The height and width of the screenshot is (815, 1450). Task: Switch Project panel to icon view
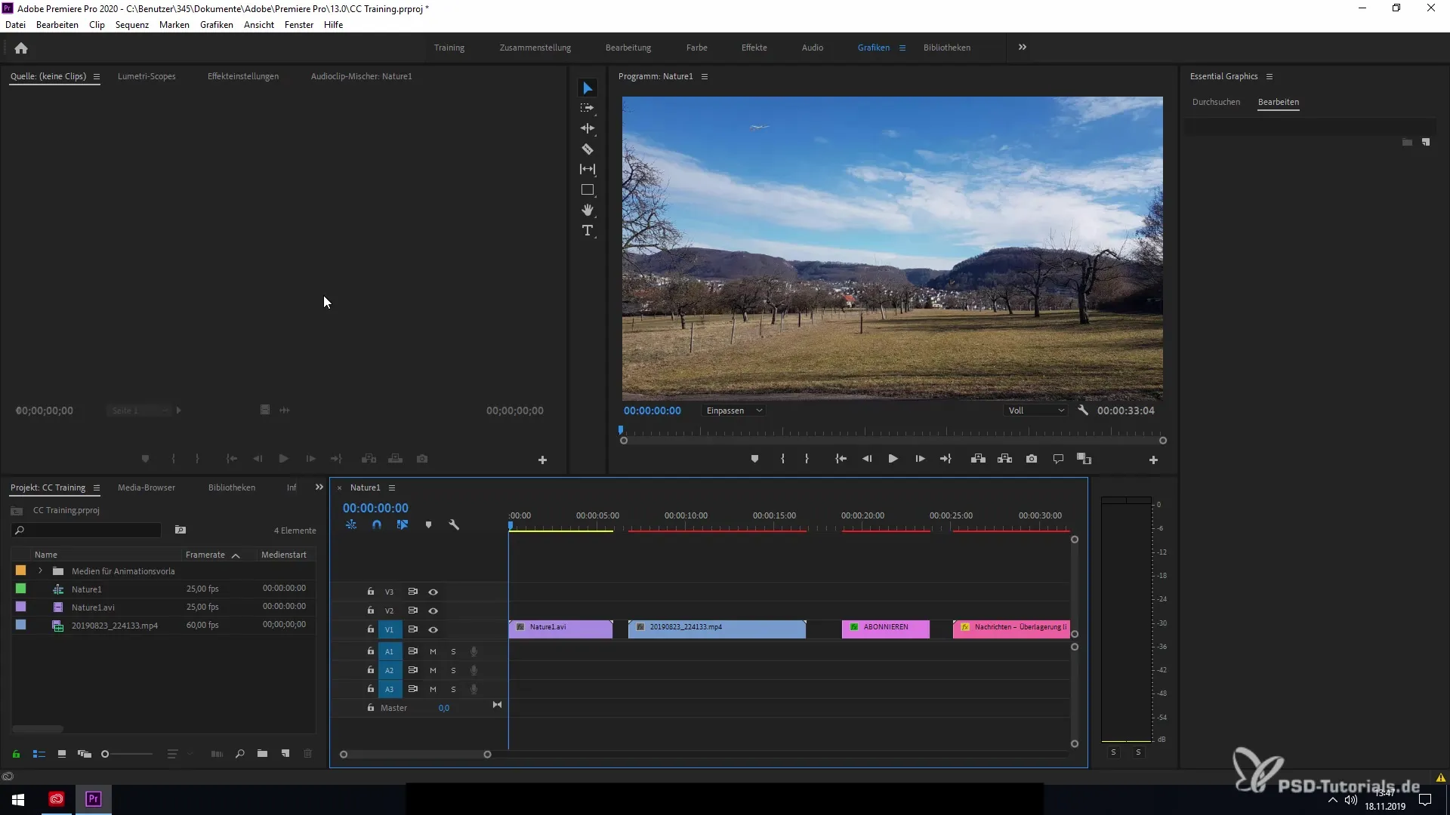(62, 754)
